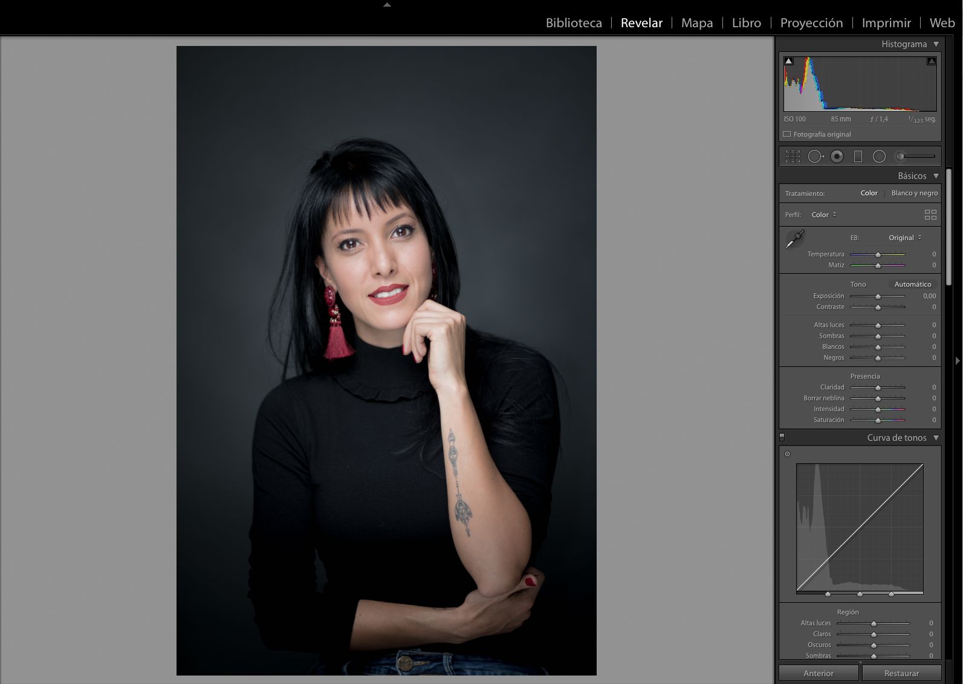This screenshot has width=963, height=684.
Task: Click the basic Altas luces slider handle
Action: [x=878, y=325]
